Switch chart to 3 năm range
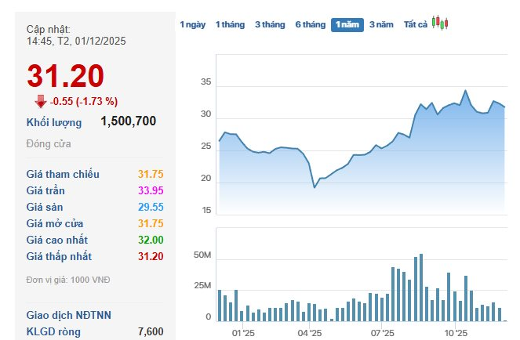 381,24
